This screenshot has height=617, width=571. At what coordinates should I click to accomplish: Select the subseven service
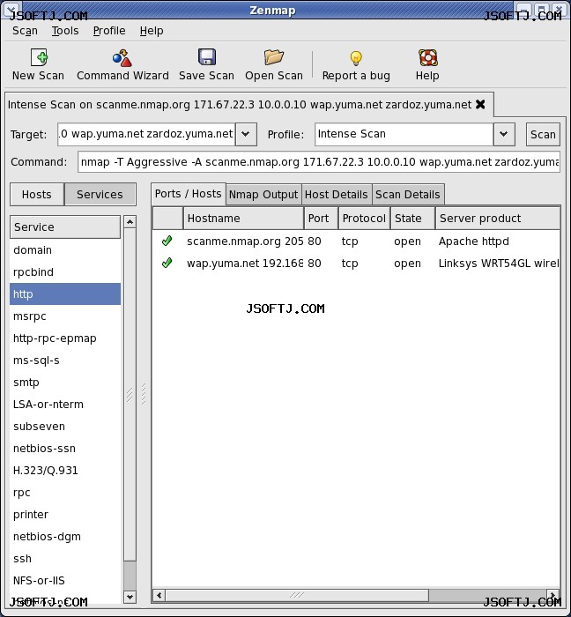pyautogui.click(x=65, y=426)
